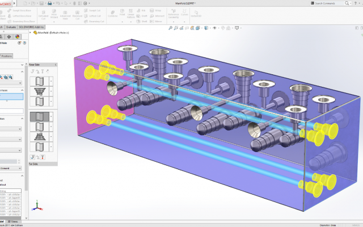Image resolution: width=363 pixels, height=227 pixels.
Task: Click the Reference Geometry tool
Action: coord(174,14)
